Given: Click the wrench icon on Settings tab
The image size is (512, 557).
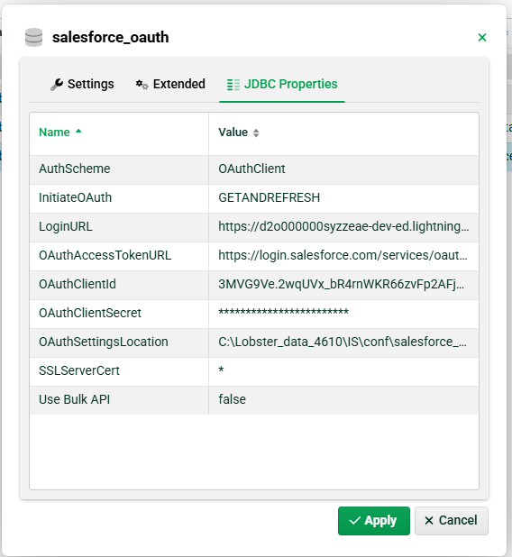Looking at the screenshot, I should click(x=57, y=85).
